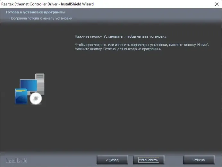Go back with the '< Назад' button
Image resolution: width=222 pixels, height=167 pixels.
pyautogui.click(x=112, y=160)
